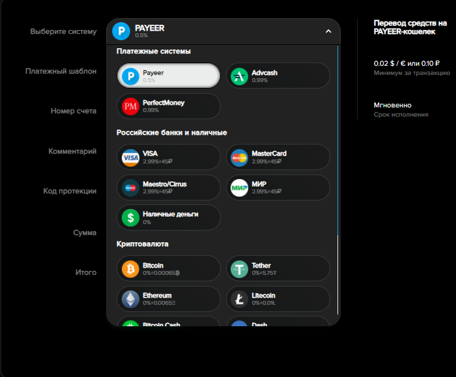
Task: Click the Перевод средств на PAYEER-кошелек title
Action: tap(410, 27)
